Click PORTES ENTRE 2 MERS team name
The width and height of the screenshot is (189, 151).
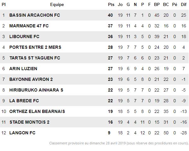click(35, 47)
